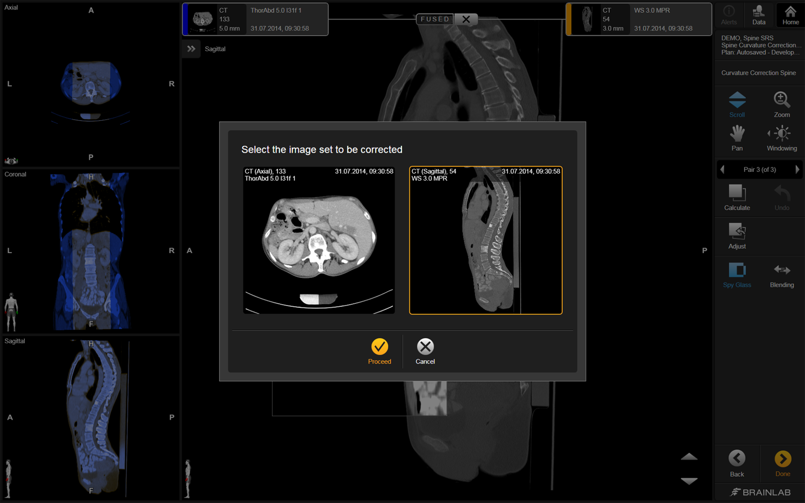
Task: Click the Done arrow button
Action: pyautogui.click(x=782, y=463)
